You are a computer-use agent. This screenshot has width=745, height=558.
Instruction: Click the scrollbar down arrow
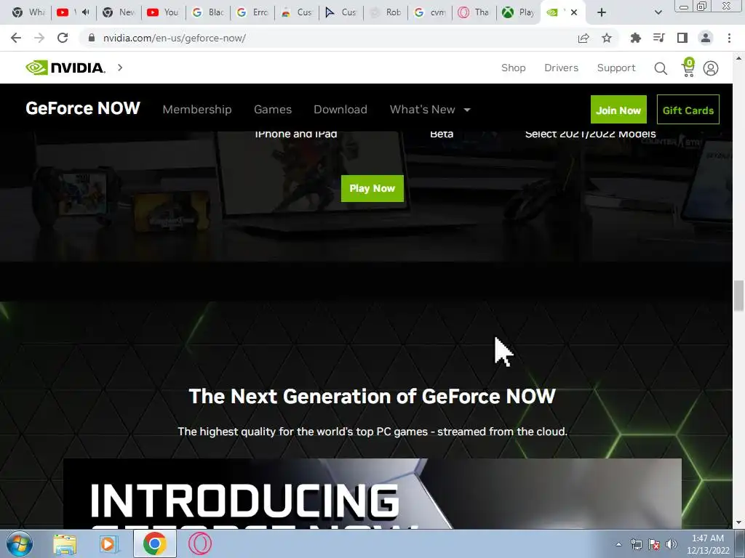tap(738, 523)
